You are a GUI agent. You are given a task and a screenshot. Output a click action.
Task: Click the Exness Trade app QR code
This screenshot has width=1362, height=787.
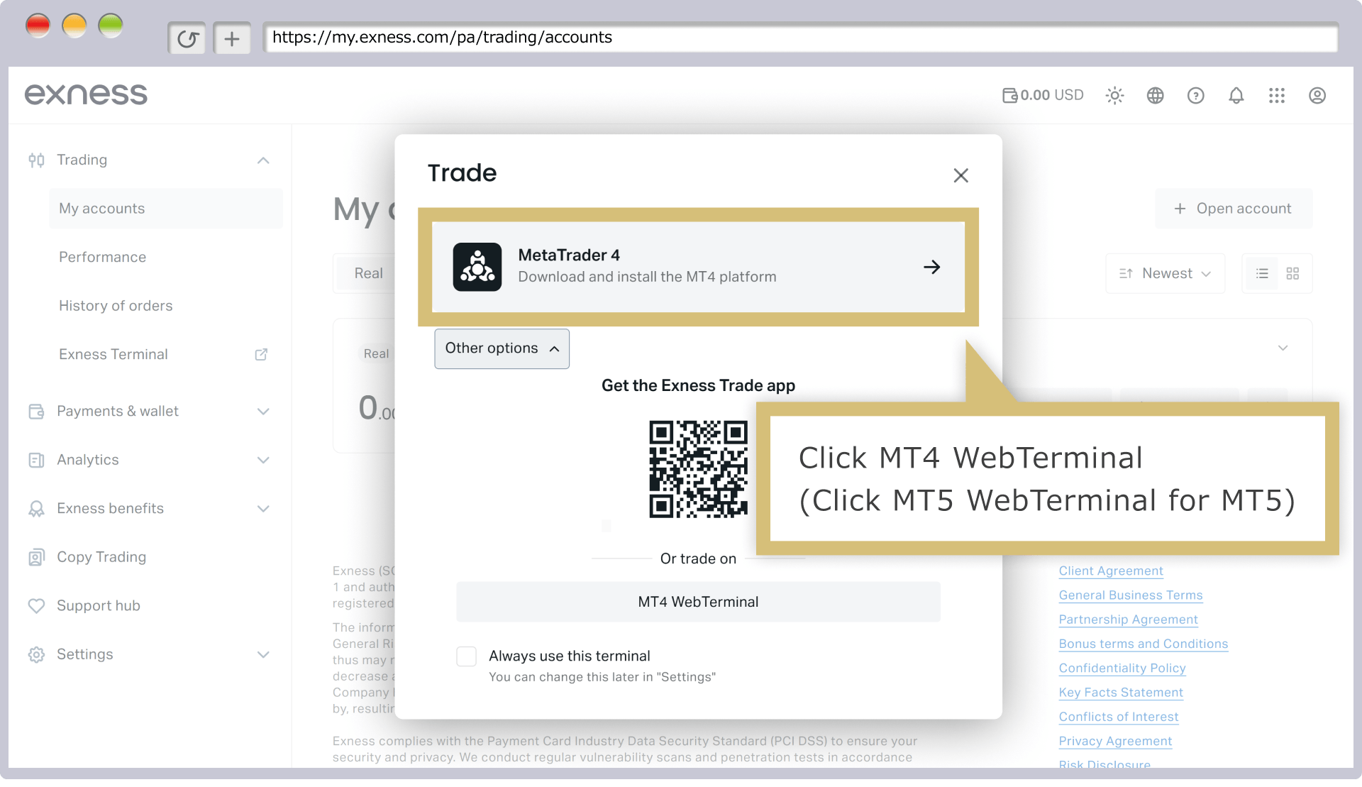click(x=698, y=469)
